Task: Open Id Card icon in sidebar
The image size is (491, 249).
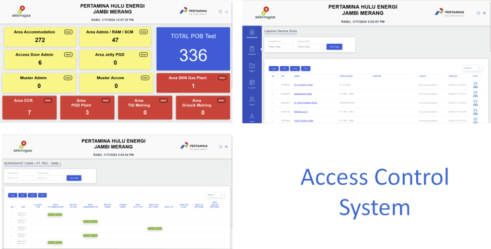Action: [252, 83]
